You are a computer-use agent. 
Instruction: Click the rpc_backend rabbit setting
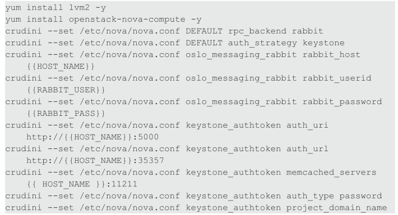[x=275, y=31]
